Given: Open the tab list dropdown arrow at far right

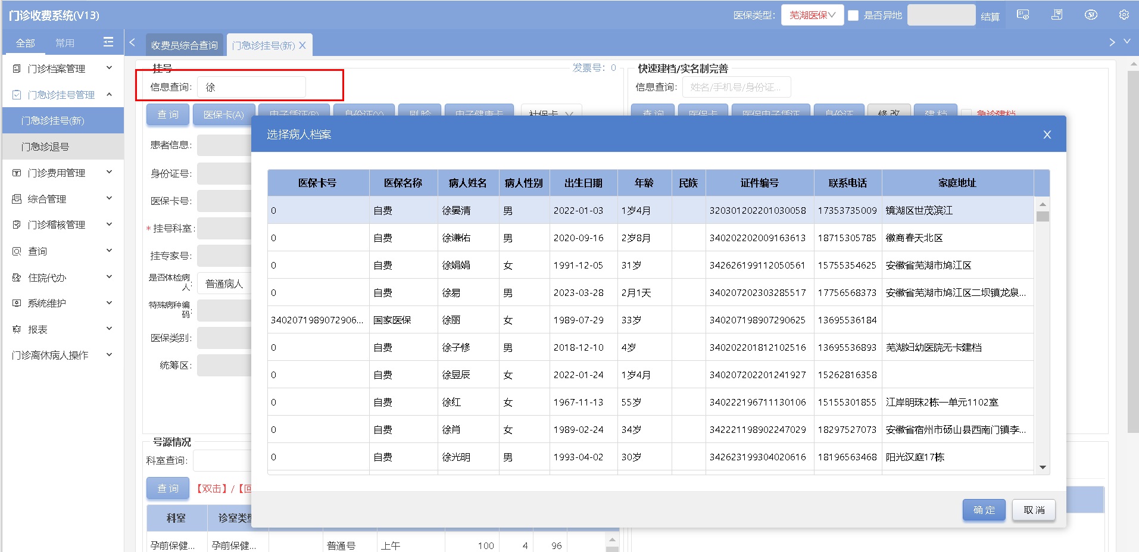Looking at the screenshot, I should [x=1126, y=42].
